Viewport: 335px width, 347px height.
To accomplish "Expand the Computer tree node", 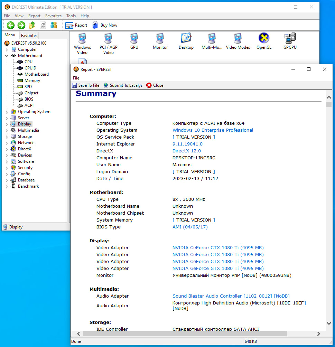I will [7, 49].
